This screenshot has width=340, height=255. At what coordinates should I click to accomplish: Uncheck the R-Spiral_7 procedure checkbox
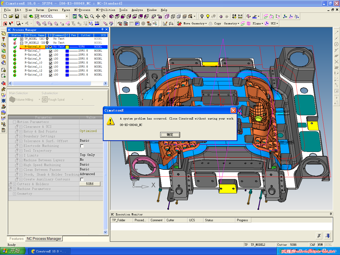pyautogui.click(x=50, y=51)
